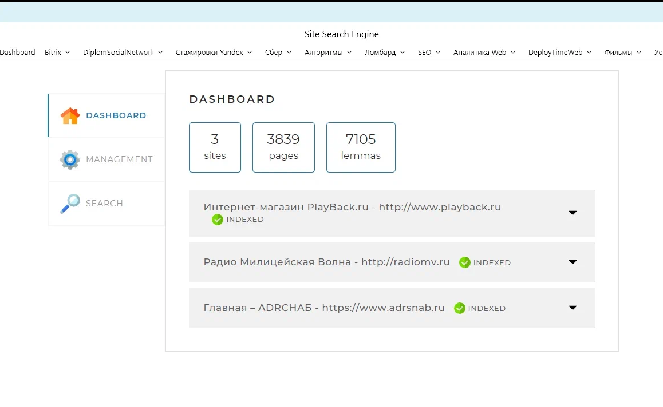This screenshot has width=663, height=407.
Task: Click the 7105 lemmas statistic box
Action: point(361,147)
